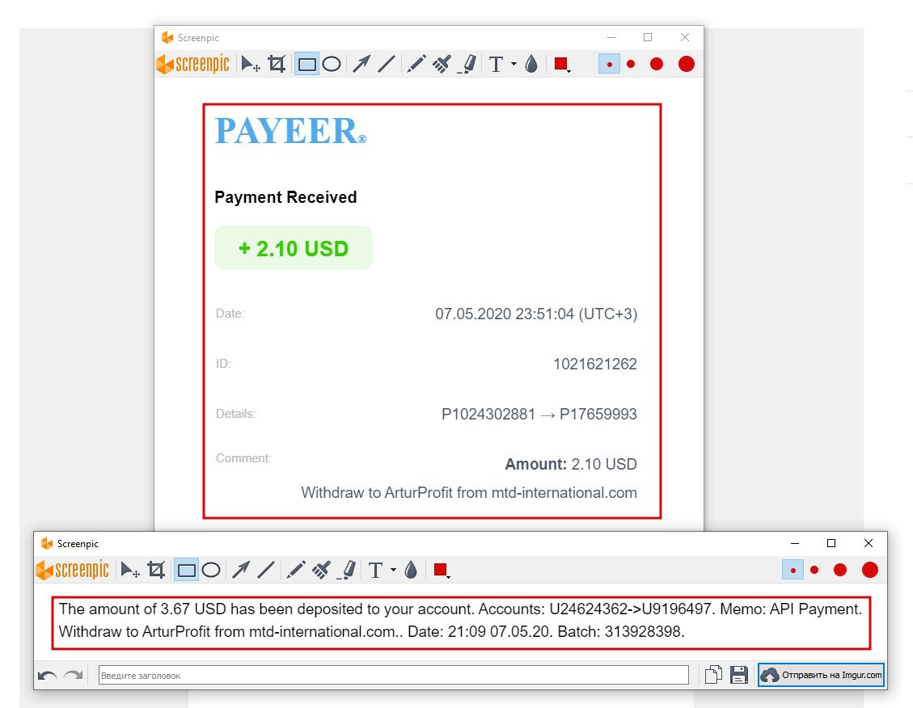The width and height of the screenshot is (913, 708).
Task: Open text tool dropdown arrow in top window
Action: [x=514, y=64]
